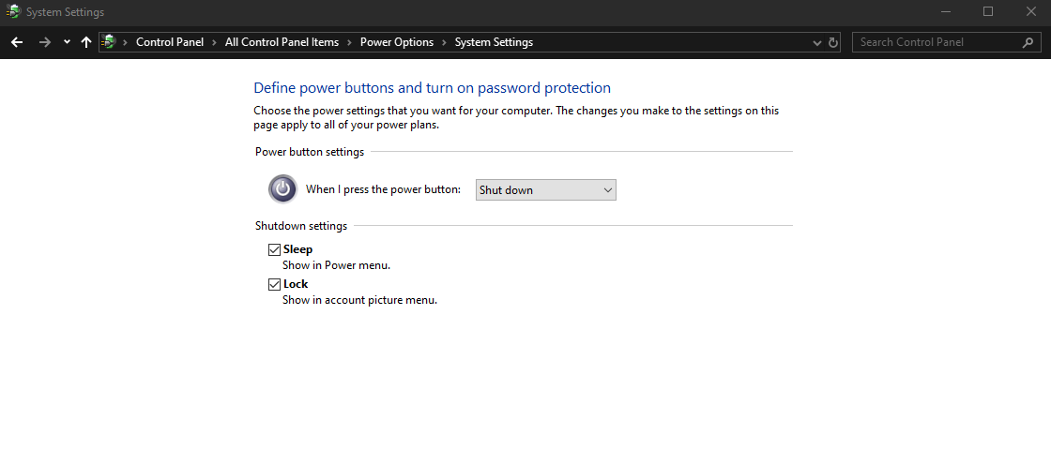1051x450 pixels.
Task: Navigate to Control Panel breadcrumb
Action: [x=169, y=42]
